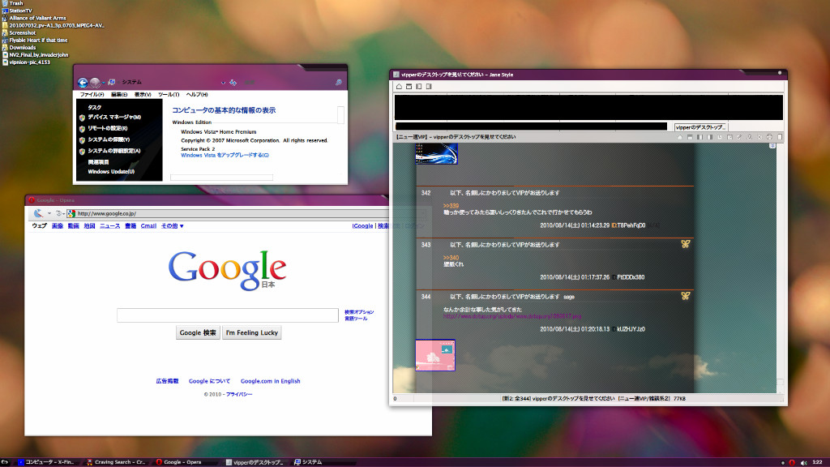Screen dimensions: 830x467
Task: Click the Forward arrow in System window
Action: [x=95, y=83]
